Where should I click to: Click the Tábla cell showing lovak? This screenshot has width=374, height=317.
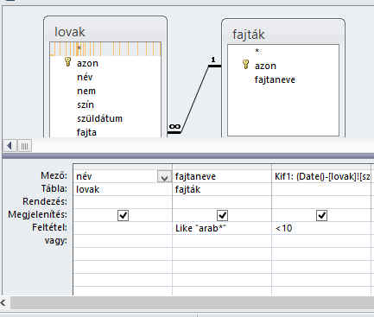[123, 189]
